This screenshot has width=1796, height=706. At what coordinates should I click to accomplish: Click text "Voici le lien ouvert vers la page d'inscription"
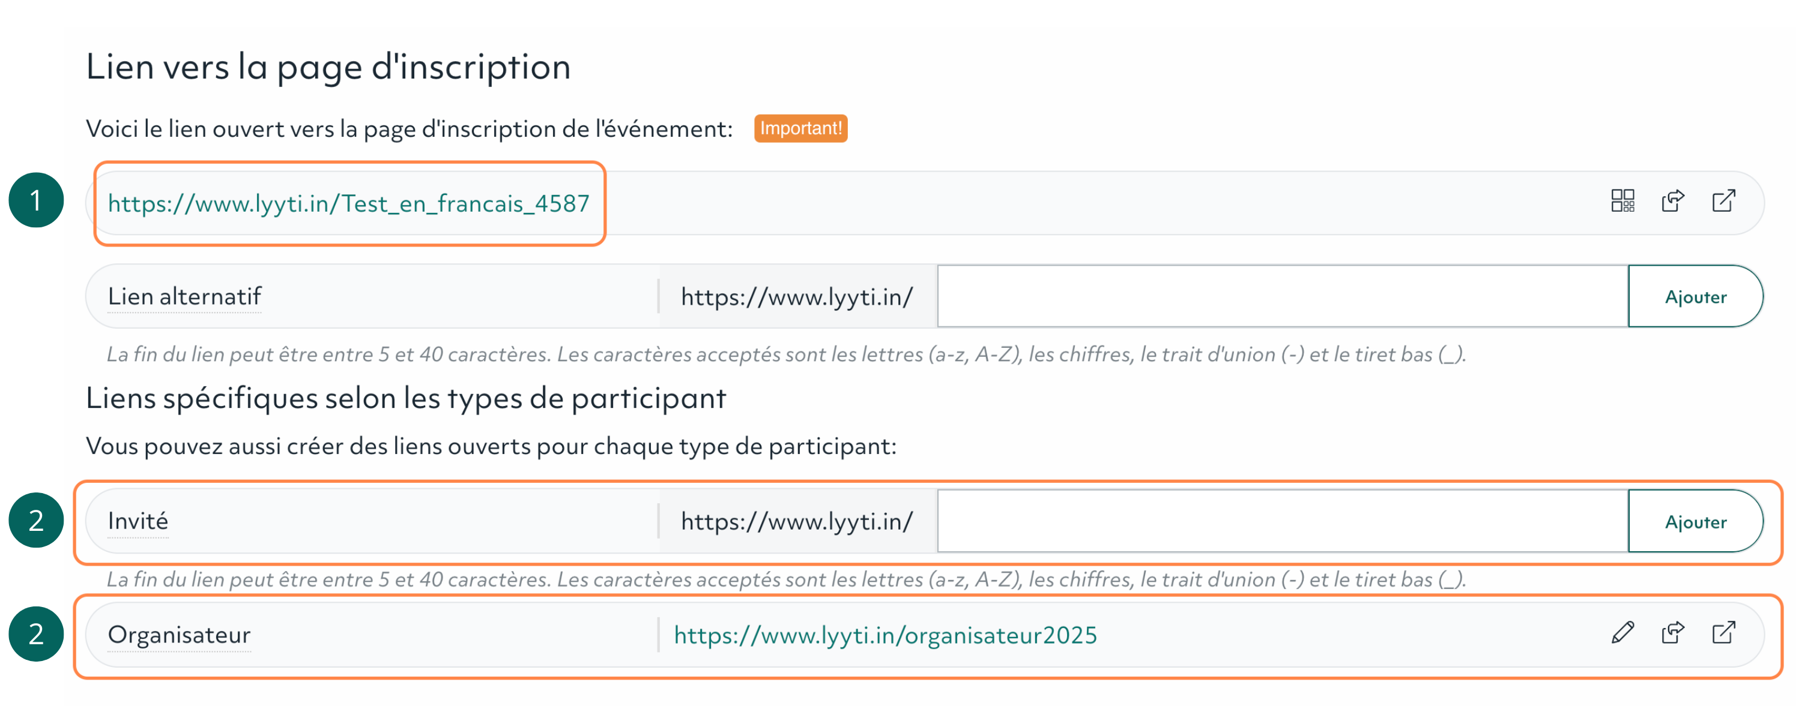pos(337,130)
